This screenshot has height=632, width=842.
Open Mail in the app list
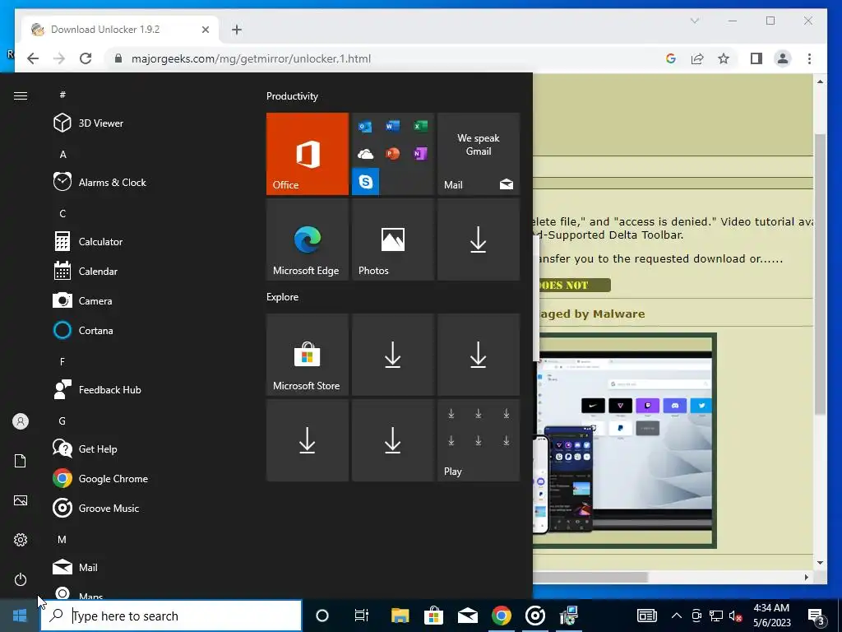[75, 567]
